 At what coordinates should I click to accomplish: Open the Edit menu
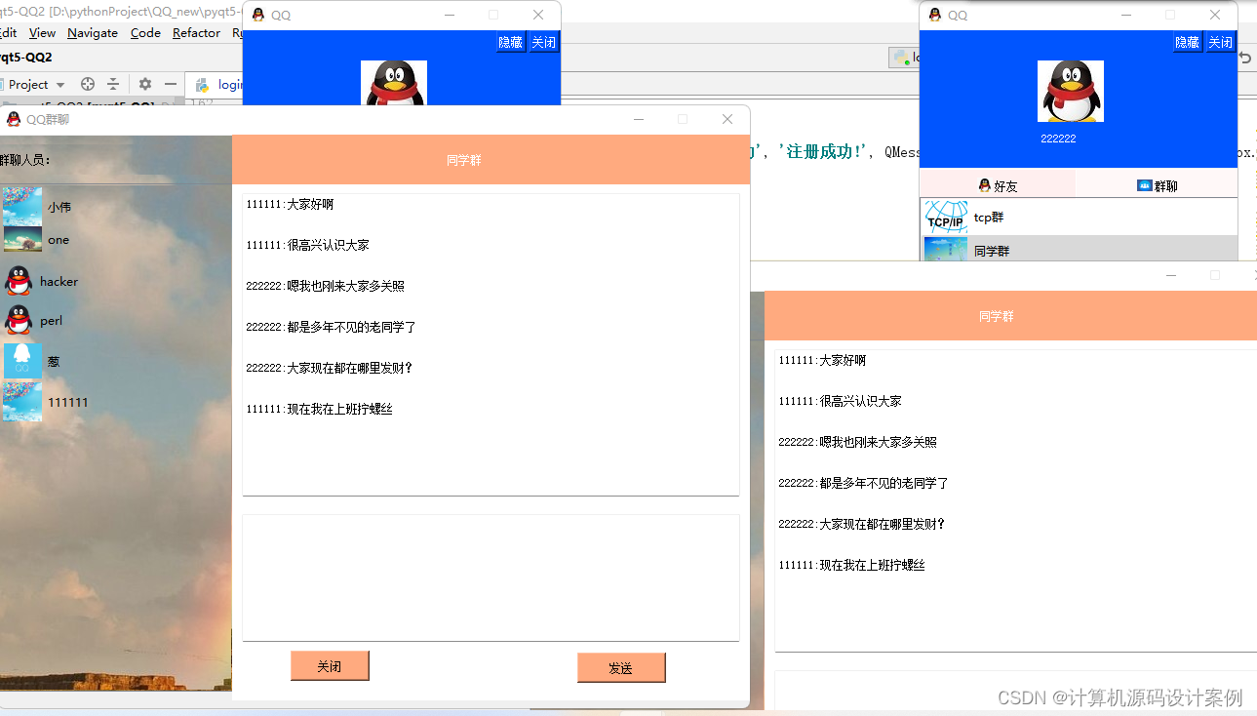pos(8,32)
